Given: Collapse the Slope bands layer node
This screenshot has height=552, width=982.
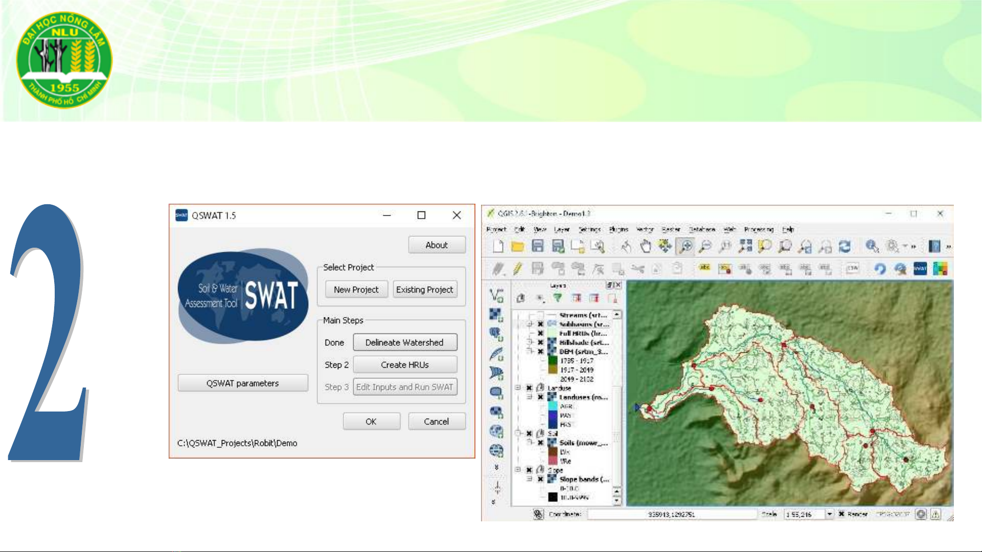Looking at the screenshot, I should 530,479.
